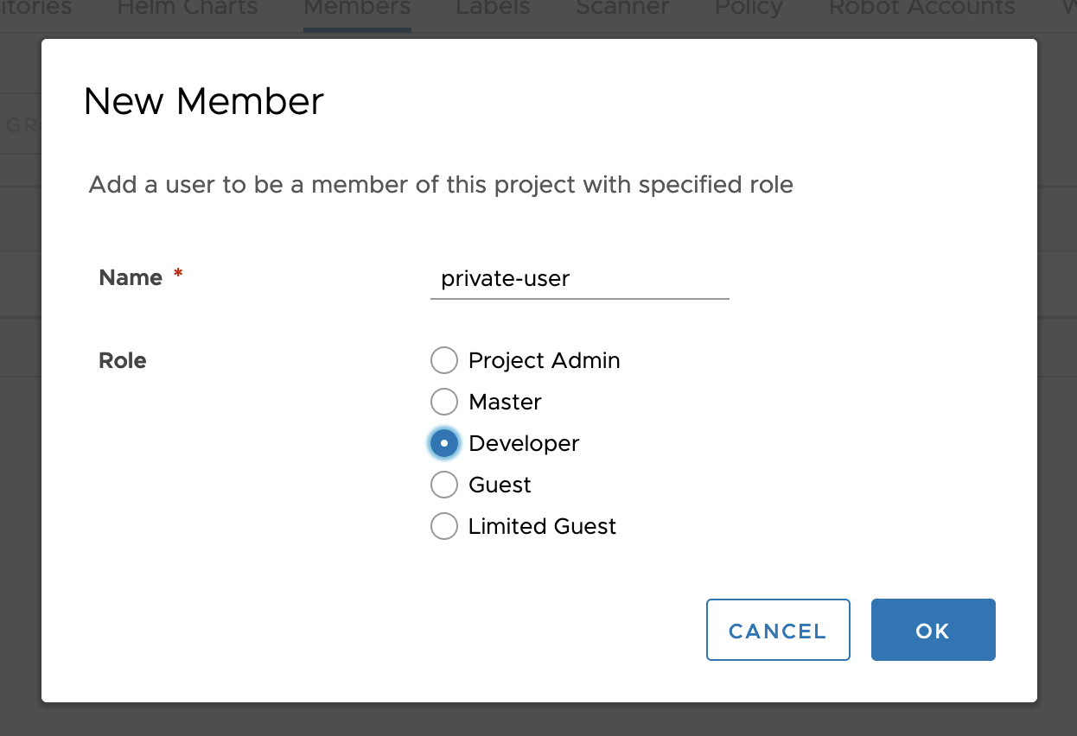Switch to the Labels tab

coord(492,9)
